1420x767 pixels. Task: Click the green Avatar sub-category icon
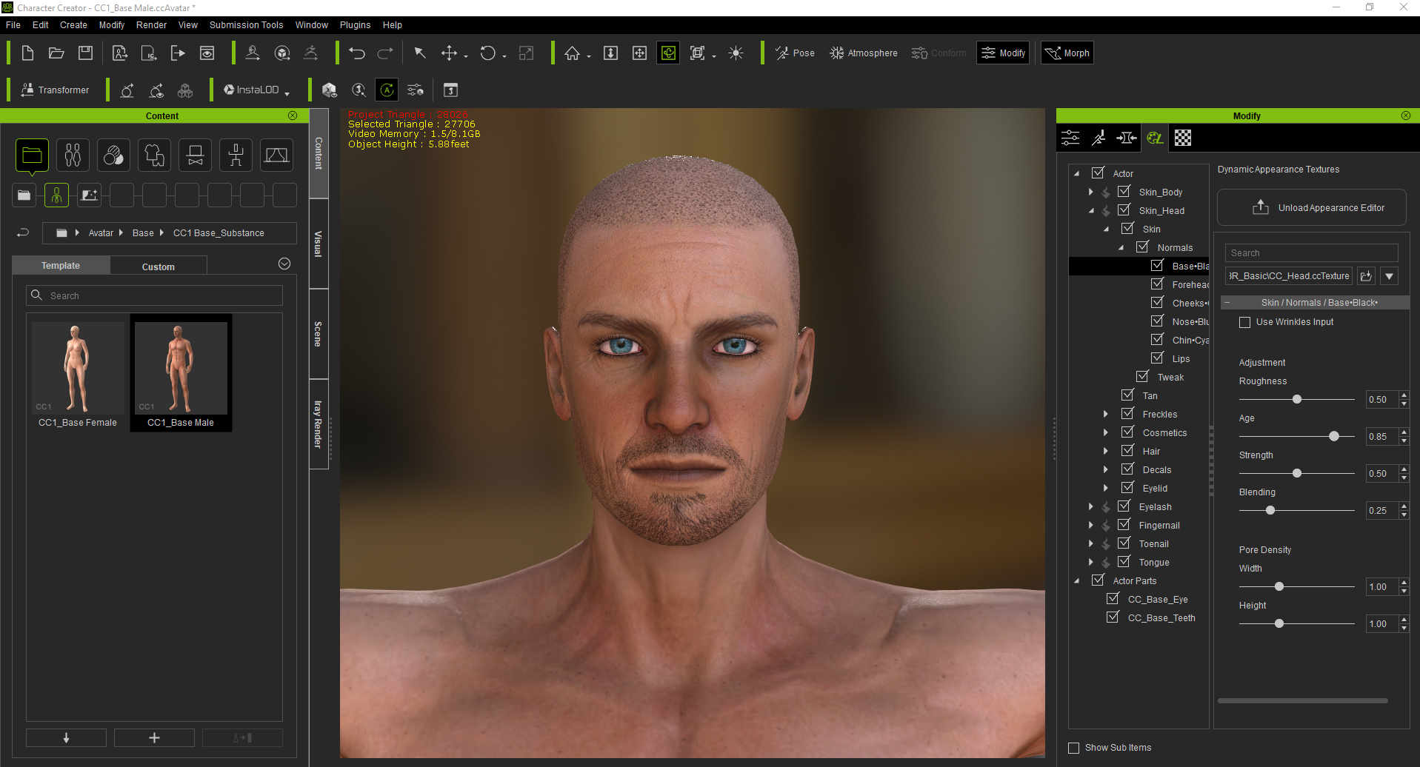(x=56, y=195)
